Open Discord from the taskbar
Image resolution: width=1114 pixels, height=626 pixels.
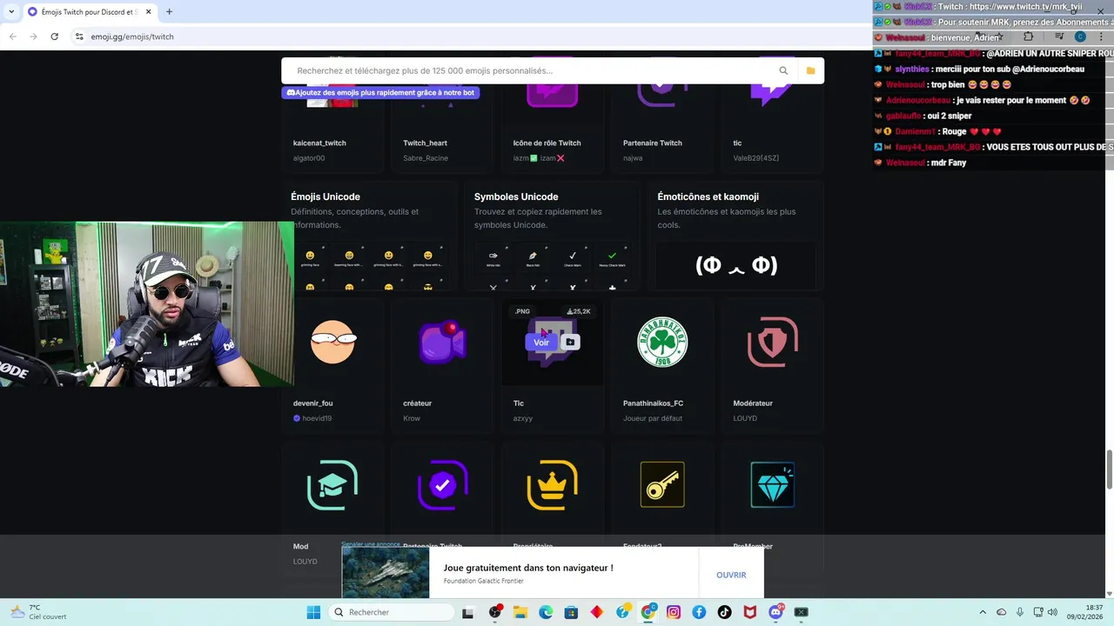[x=775, y=612]
